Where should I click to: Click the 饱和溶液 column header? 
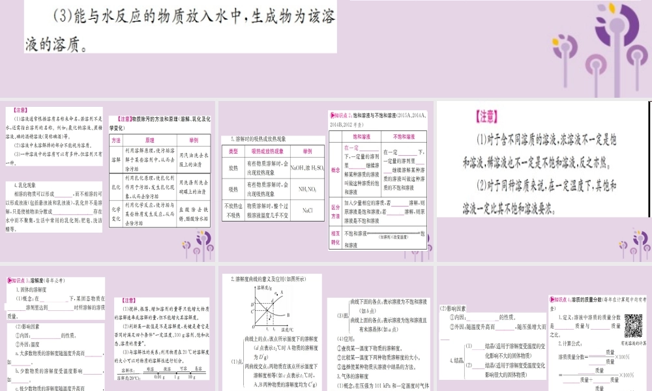click(361, 137)
